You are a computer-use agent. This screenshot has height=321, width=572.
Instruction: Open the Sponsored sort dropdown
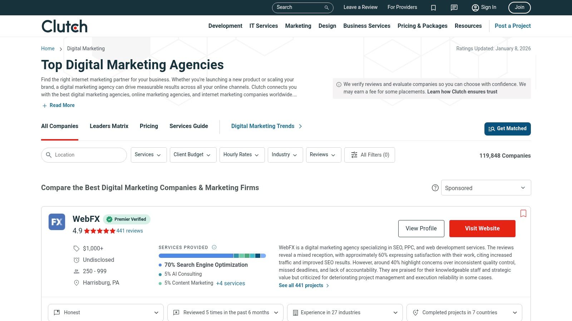[486, 188]
